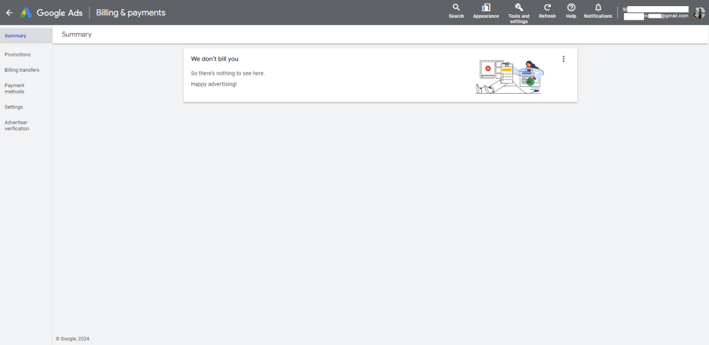Viewport: 709px width, 345px height.
Task: Click the Google Ads wordmark text
Action: pyautogui.click(x=59, y=13)
